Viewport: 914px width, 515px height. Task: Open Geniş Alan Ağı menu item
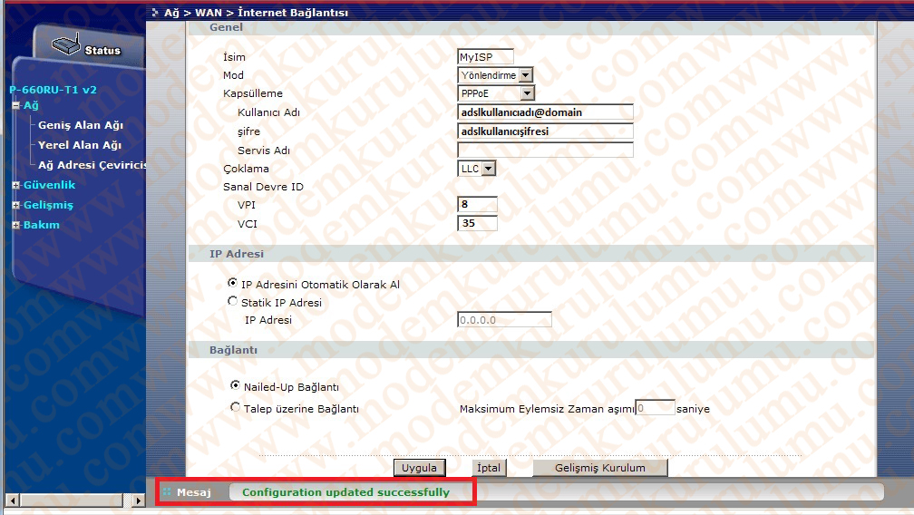point(81,125)
